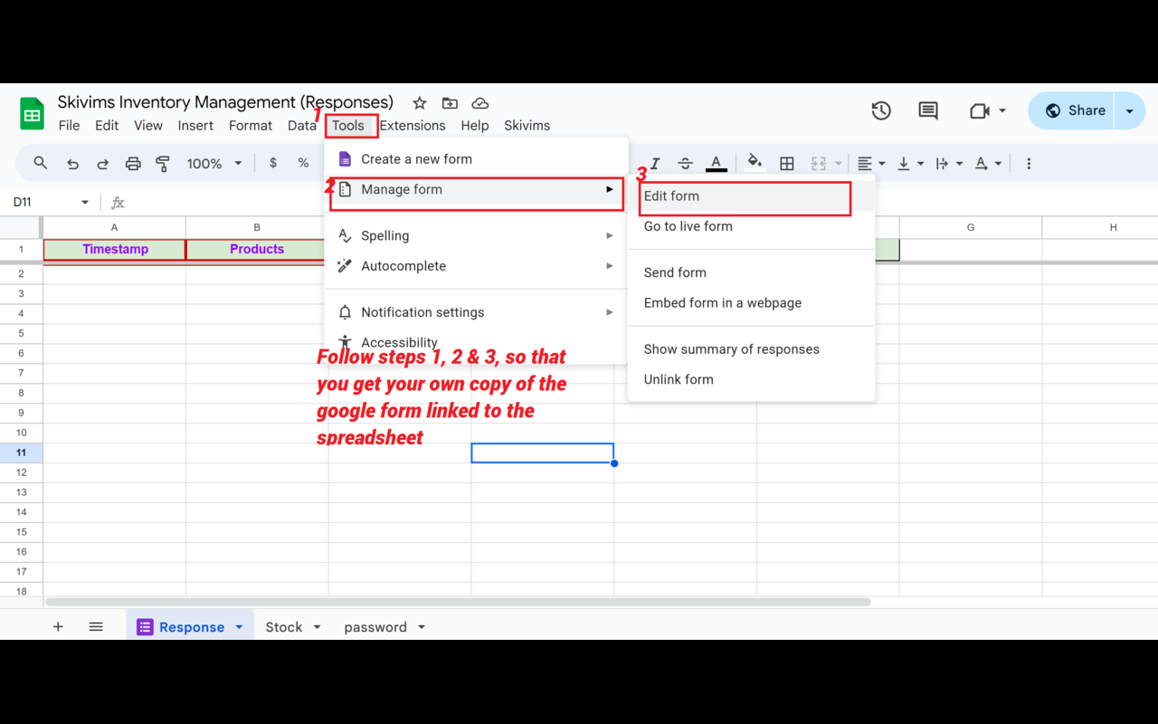Format as currency dollar sign
The image size is (1158, 724).
point(273,164)
